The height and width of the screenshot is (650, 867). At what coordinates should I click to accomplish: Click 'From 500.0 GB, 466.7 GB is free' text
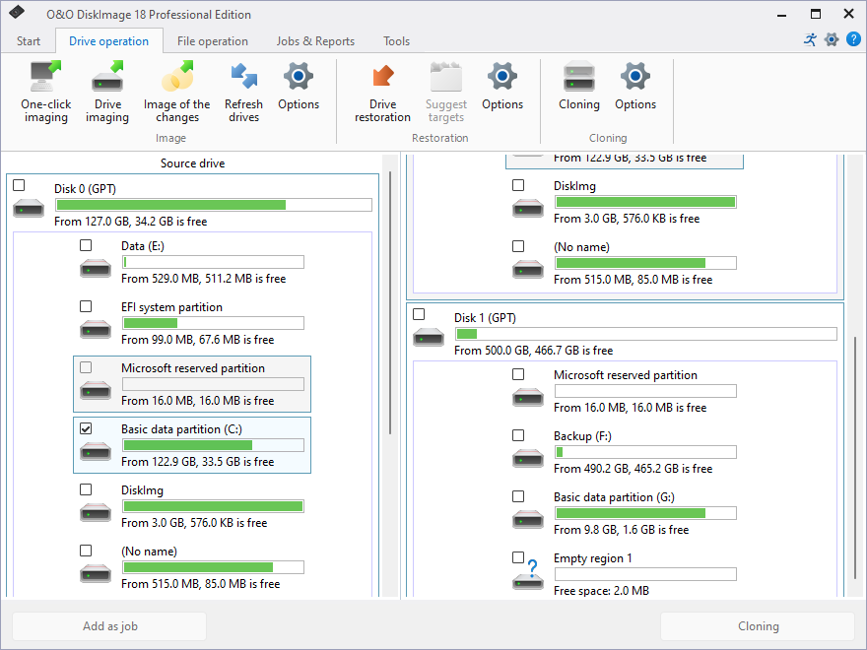(533, 351)
